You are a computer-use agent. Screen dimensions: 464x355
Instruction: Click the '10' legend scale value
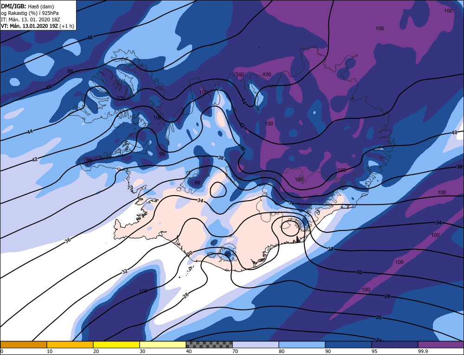(x=50, y=351)
